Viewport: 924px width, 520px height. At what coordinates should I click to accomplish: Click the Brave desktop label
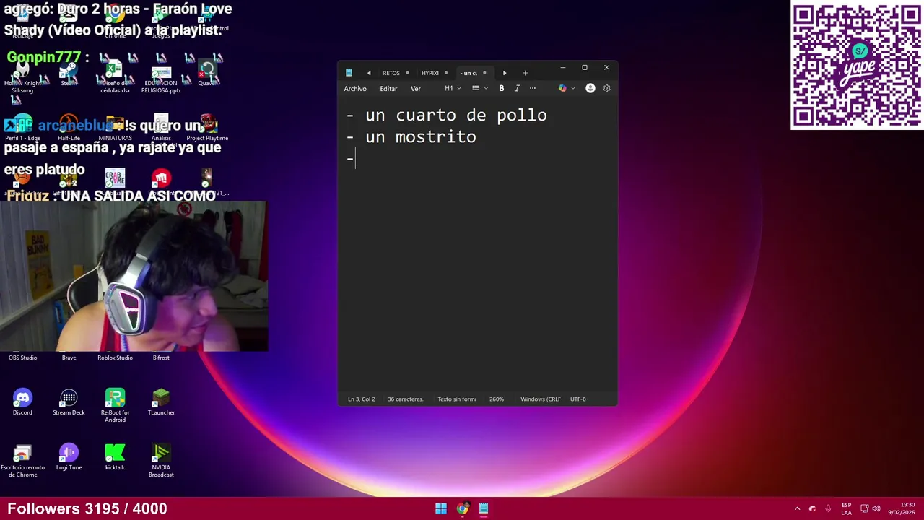tap(69, 357)
